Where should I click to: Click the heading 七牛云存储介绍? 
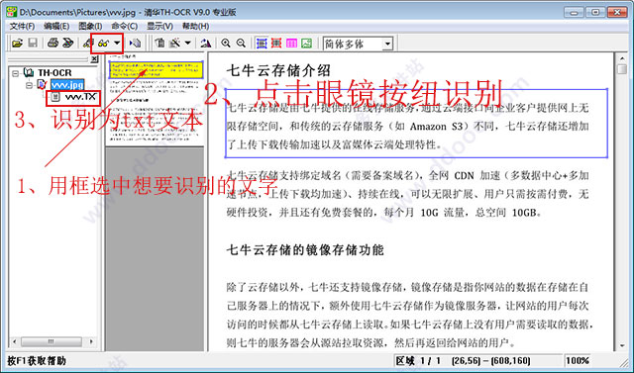click(x=278, y=71)
